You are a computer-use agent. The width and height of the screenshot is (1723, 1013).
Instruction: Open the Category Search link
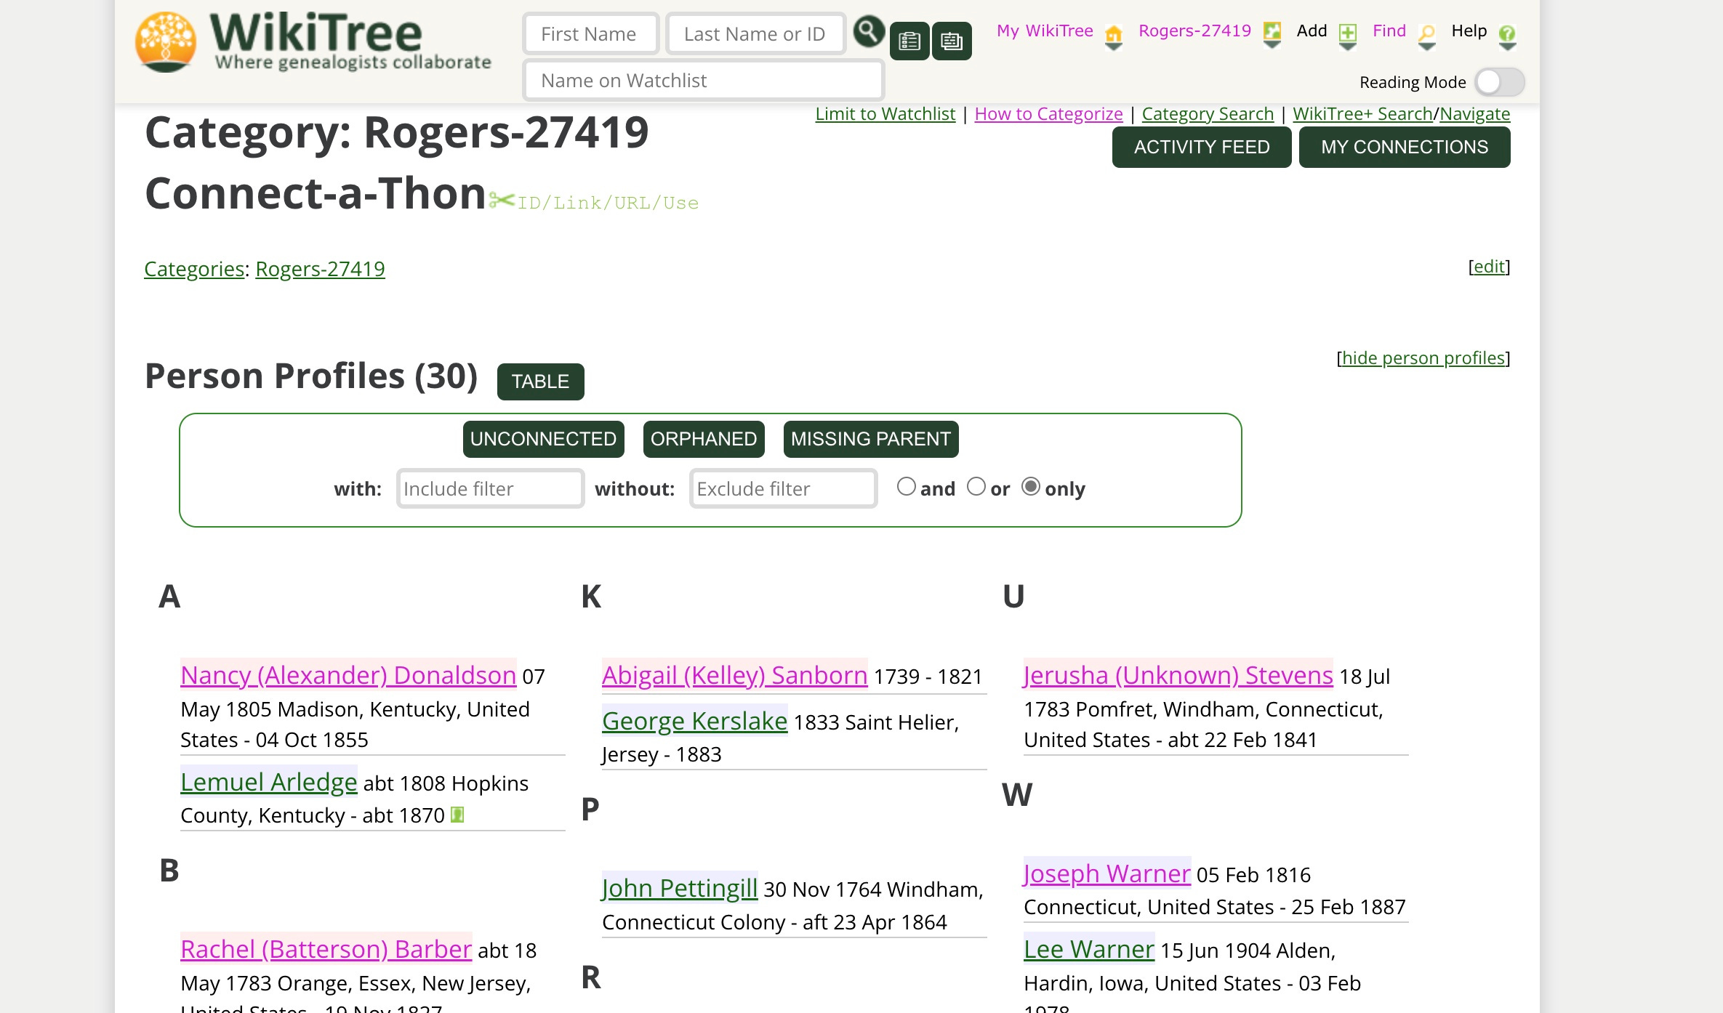tap(1208, 114)
